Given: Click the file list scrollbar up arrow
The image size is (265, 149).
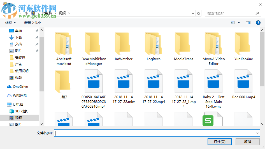Looking at the screenshot, I should (x=262, y=30).
